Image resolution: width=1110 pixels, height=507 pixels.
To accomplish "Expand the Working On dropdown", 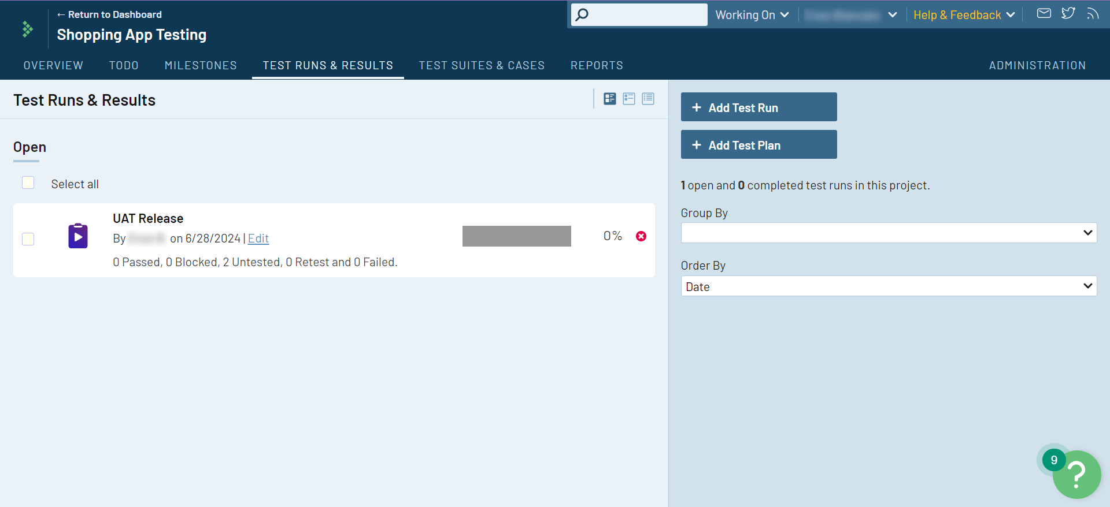I will [752, 15].
